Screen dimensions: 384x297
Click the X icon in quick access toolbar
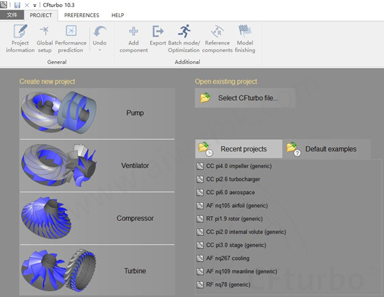[x=27, y=5]
